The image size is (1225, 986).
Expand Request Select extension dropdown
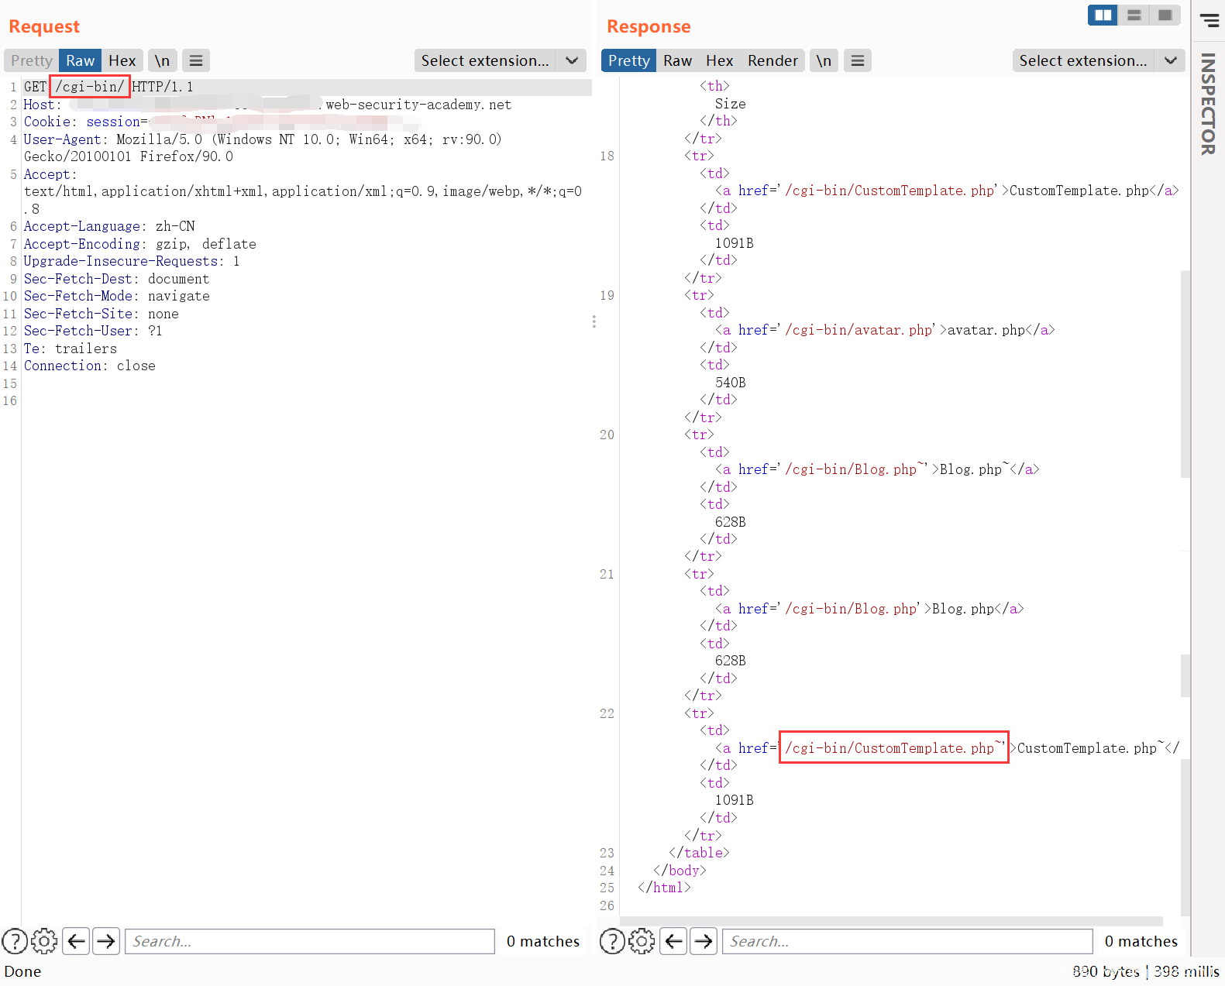point(571,60)
